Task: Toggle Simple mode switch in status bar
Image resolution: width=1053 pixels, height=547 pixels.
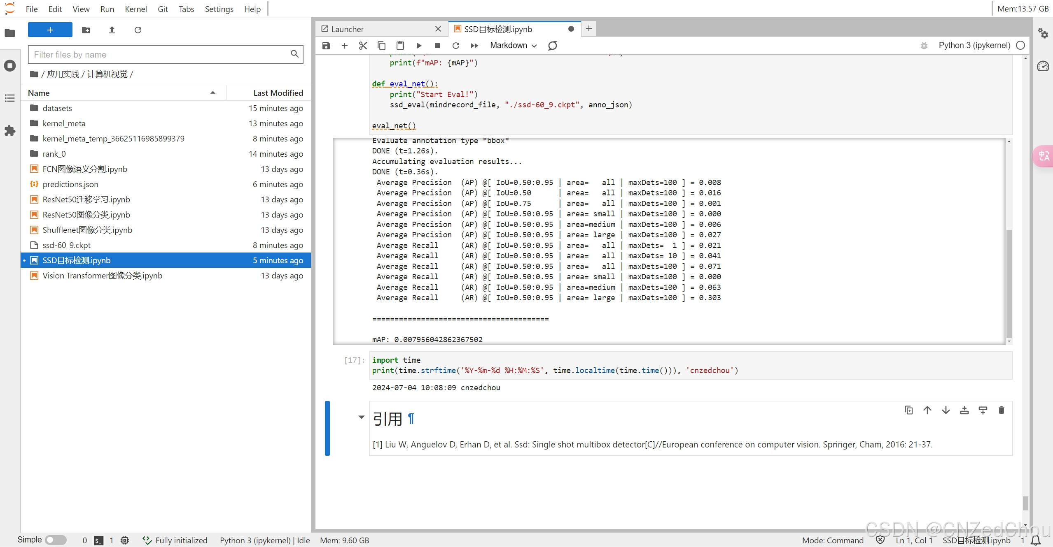Action: coord(56,540)
